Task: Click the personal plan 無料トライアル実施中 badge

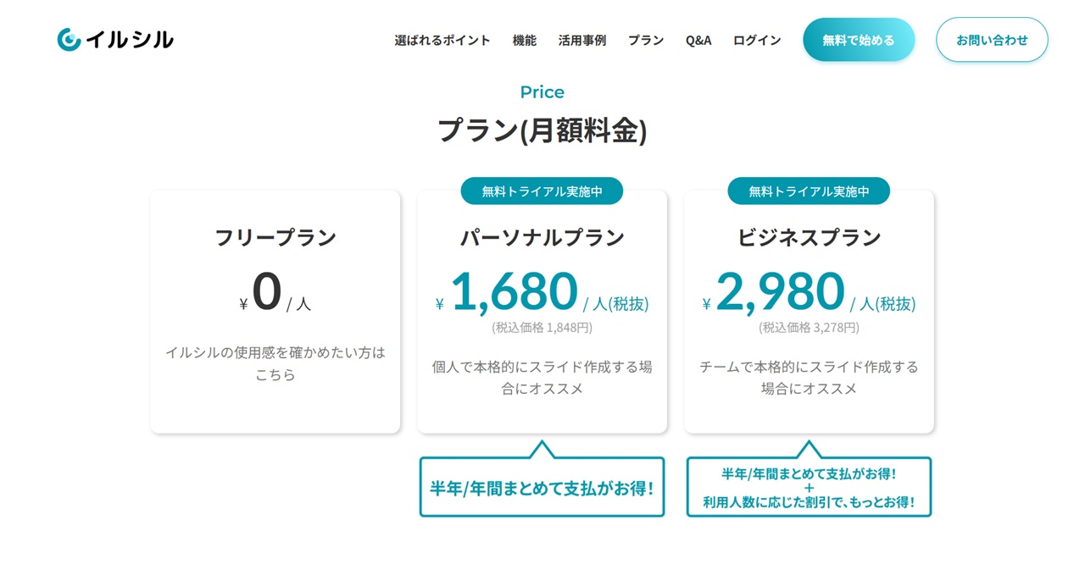Action: click(x=542, y=191)
